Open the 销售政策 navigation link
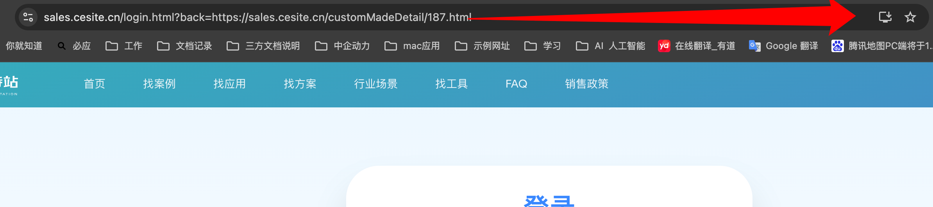 (587, 84)
